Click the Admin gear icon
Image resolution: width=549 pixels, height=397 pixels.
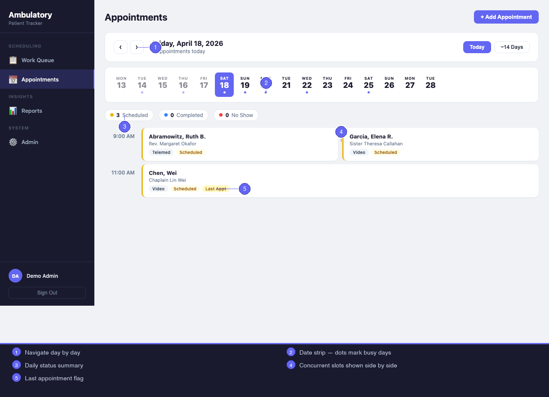(13, 142)
